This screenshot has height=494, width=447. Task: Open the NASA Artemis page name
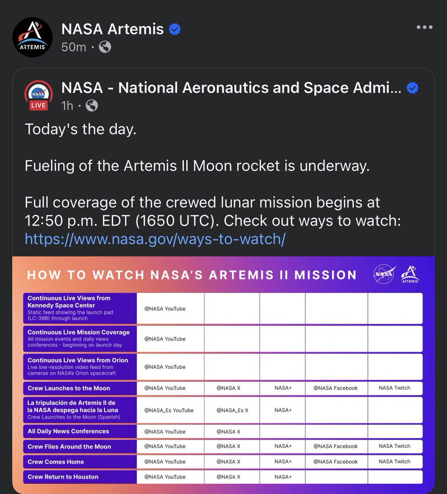click(113, 29)
